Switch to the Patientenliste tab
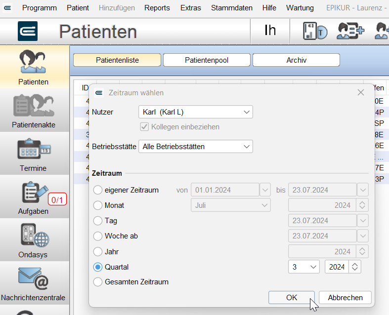 [x=117, y=60]
